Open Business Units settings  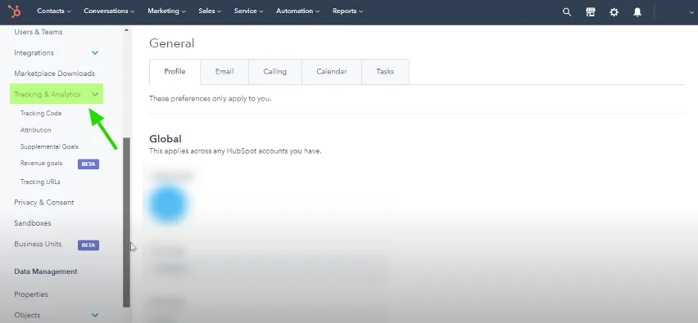pyautogui.click(x=38, y=244)
